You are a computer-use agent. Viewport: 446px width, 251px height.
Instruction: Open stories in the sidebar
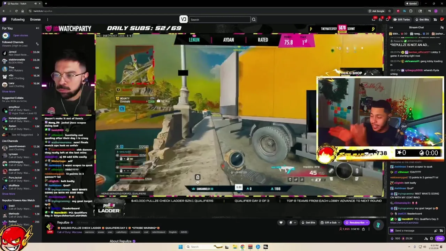(20, 36)
